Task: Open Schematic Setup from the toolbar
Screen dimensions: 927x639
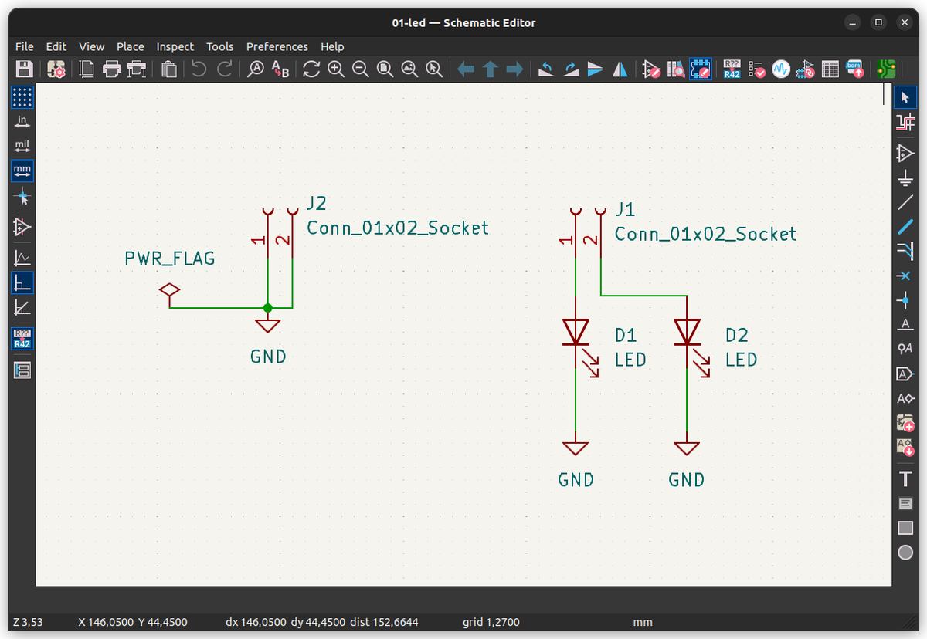Action: point(56,69)
